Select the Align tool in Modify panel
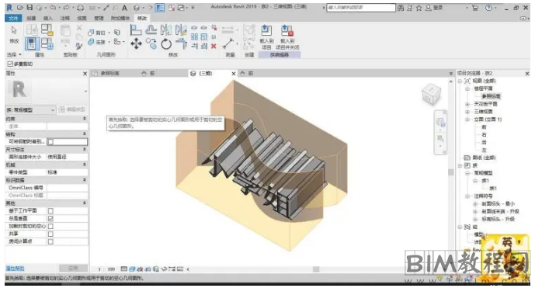Viewport: 535px width, 288px height. (136, 30)
